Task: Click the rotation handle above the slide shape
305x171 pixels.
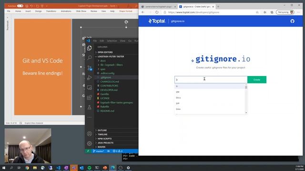Action: [x=126, y=22]
